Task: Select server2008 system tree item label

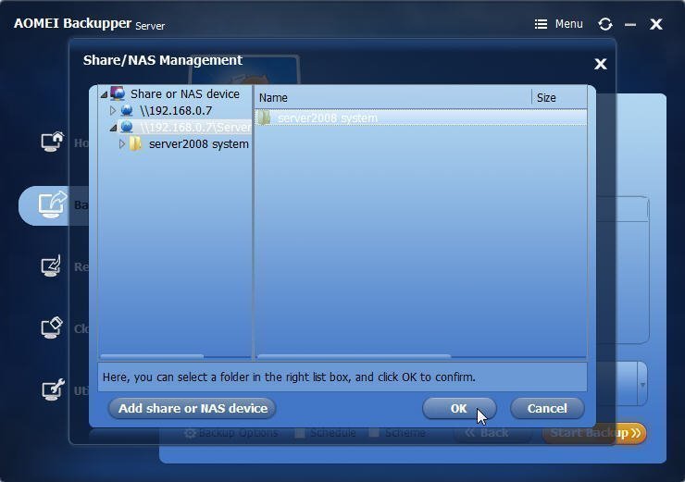Action: tap(199, 144)
